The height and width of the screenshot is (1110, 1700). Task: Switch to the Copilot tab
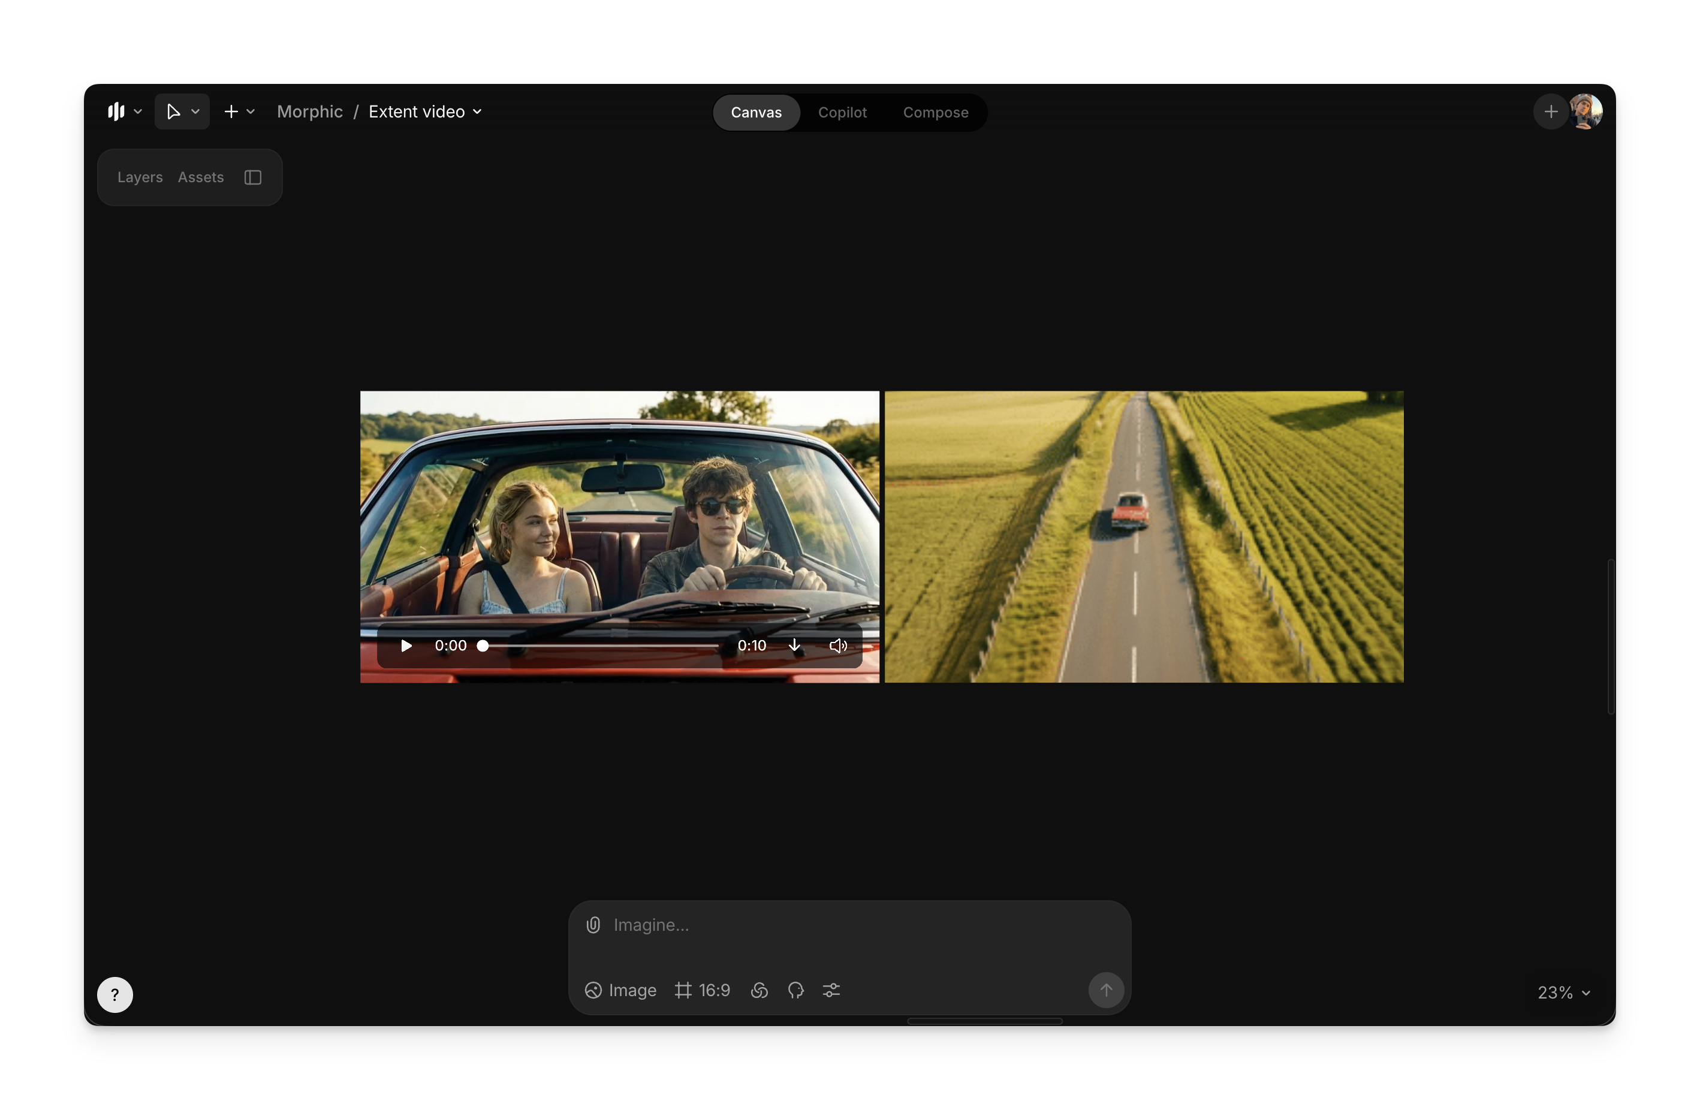842,113
